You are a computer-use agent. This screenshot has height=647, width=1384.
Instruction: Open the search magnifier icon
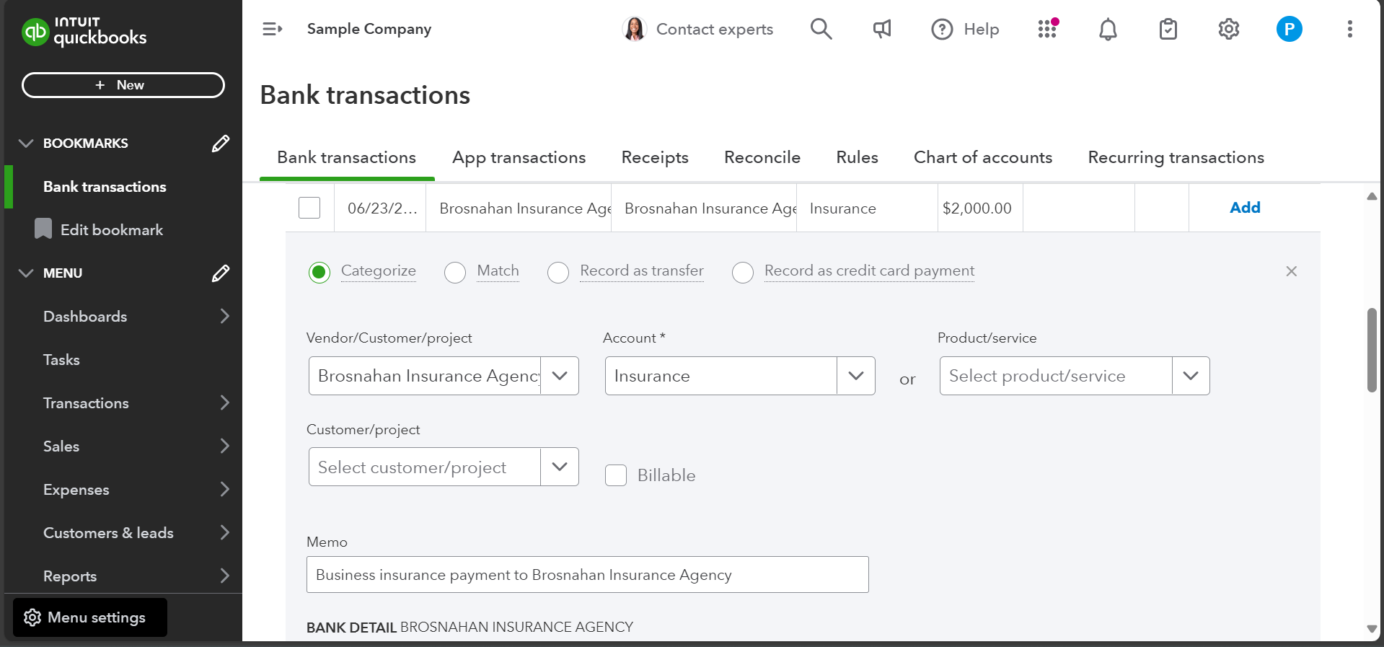(x=821, y=29)
